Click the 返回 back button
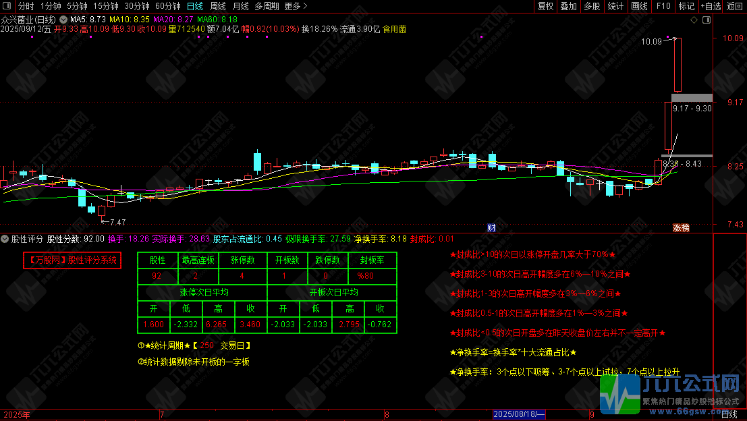747x421 pixels. (x=735, y=6)
